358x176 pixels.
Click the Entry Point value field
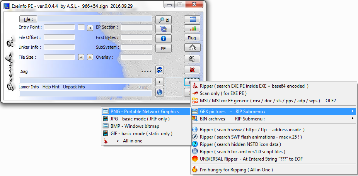coord(60,27)
